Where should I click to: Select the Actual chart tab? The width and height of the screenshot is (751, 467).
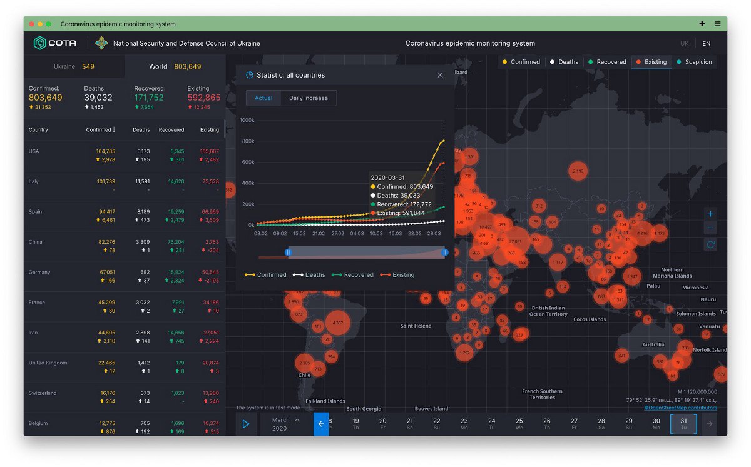[x=263, y=98]
